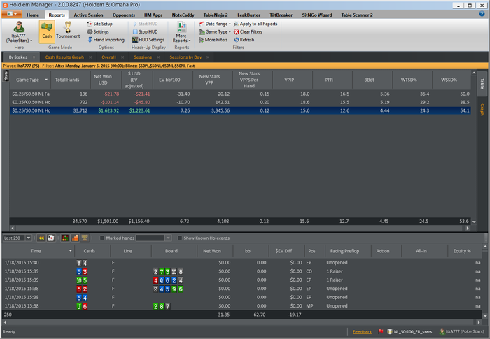
Task: Select the 1/18/2015 15:40 hand row
Action: (242, 263)
